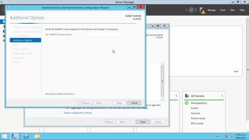Show hidden tray icons arrow
This screenshot has height=140, width=249.
point(217,136)
